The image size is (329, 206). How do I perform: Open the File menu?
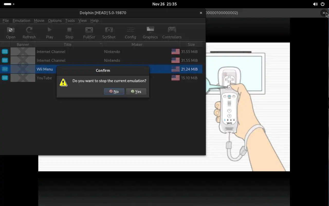[6, 21]
